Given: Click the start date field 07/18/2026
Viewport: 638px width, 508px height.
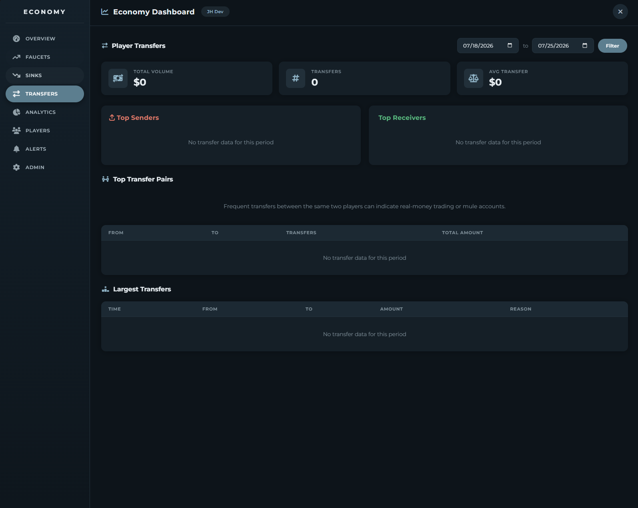Looking at the screenshot, I should coord(488,46).
